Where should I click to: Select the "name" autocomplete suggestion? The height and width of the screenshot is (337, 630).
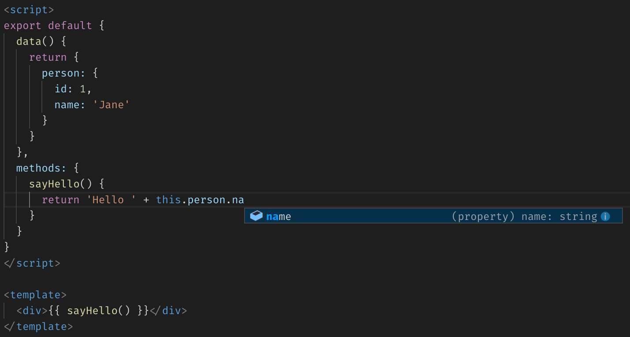pyautogui.click(x=278, y=216)
